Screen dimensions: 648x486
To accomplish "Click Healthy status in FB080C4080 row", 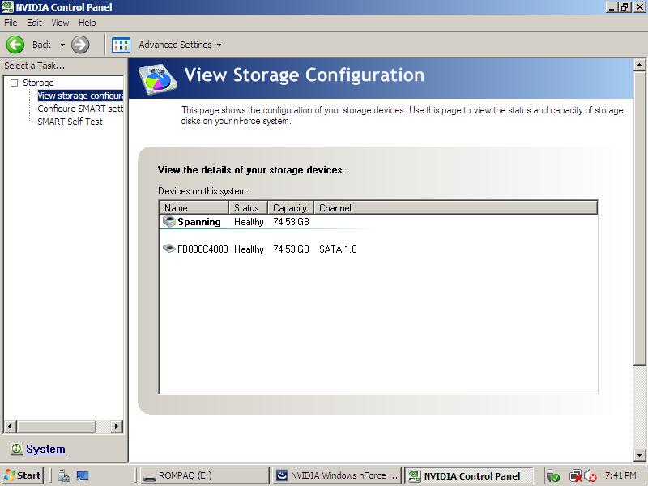I will (249, 249).
